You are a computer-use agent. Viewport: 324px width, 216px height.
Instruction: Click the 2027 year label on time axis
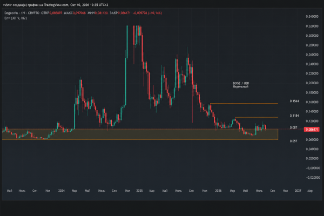point(298,191)
